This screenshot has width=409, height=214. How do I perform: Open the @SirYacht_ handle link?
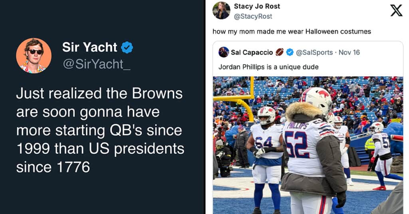(96, 63)
